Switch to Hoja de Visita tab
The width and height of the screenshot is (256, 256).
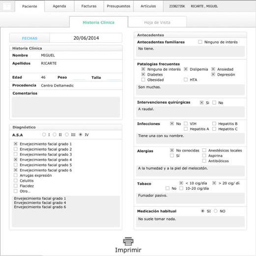click(x=157, y=23)
